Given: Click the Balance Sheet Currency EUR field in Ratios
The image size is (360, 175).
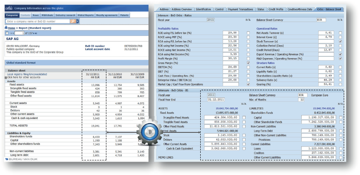Looking at the screenshot, I should click(x=321, y=20).
